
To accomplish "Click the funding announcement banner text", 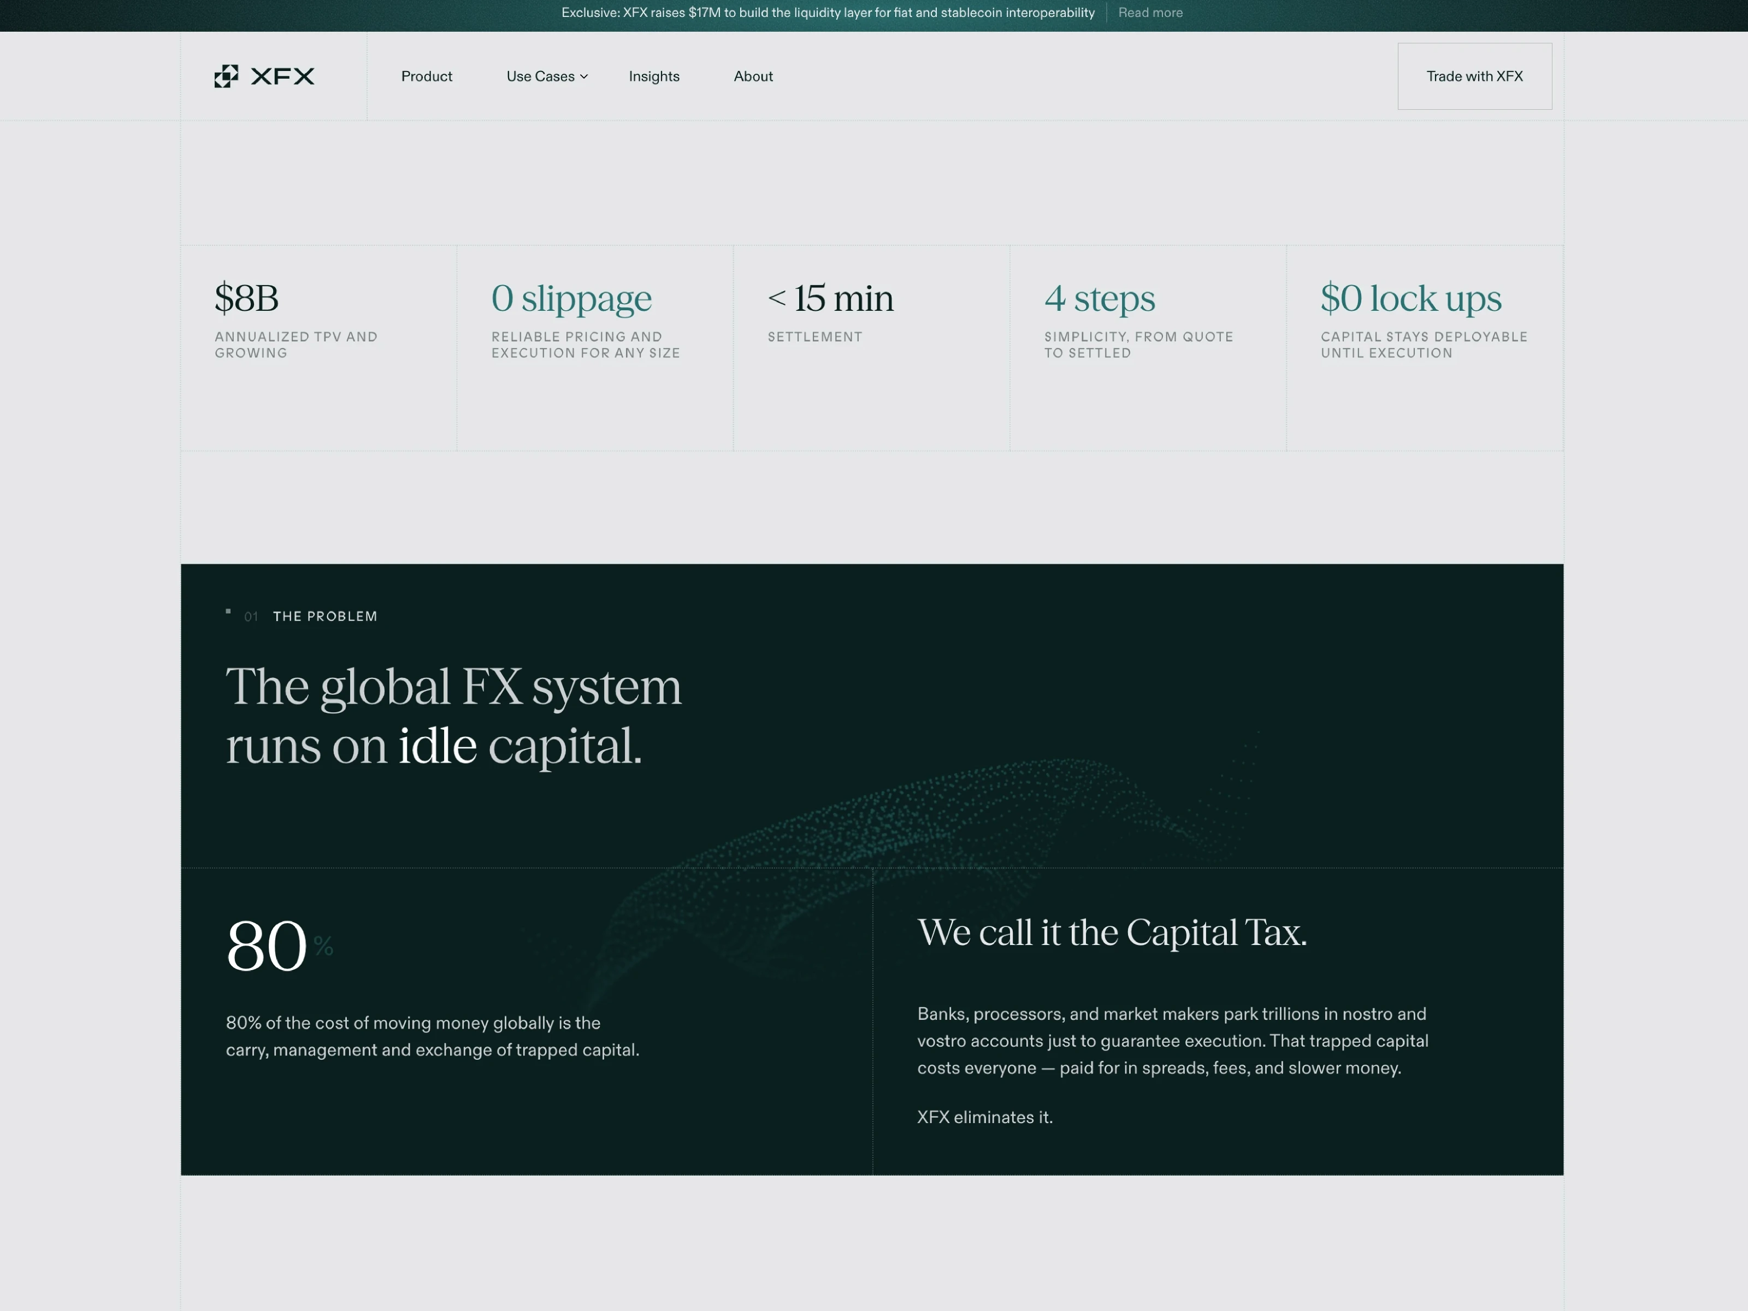I will point(828,13).
